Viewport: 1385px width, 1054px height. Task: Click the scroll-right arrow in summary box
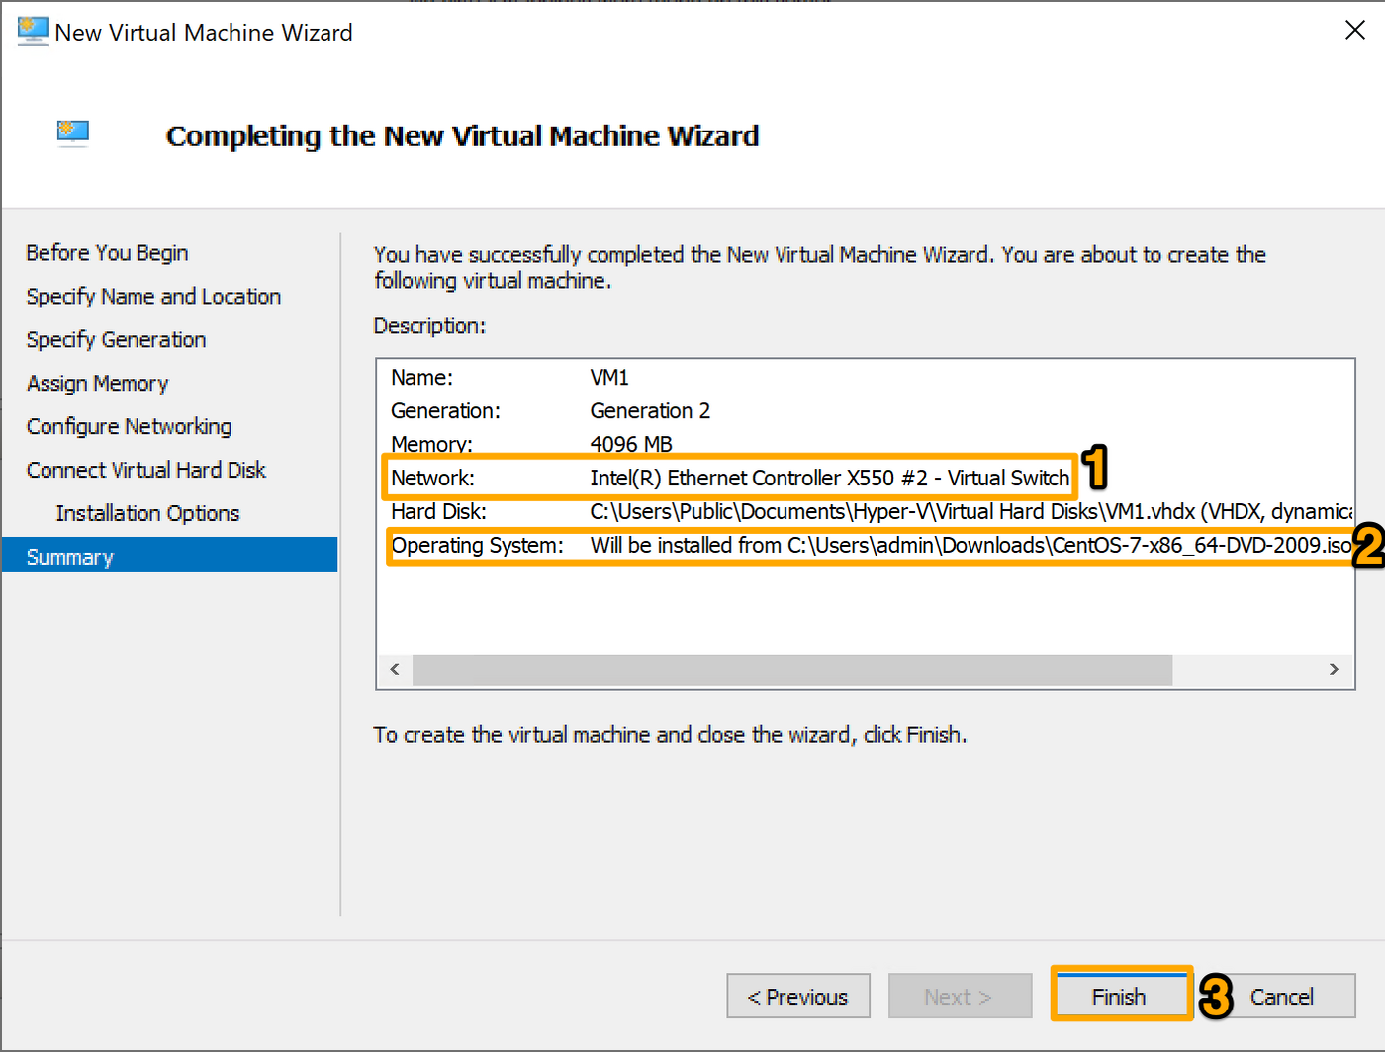tap(1336, 669)
